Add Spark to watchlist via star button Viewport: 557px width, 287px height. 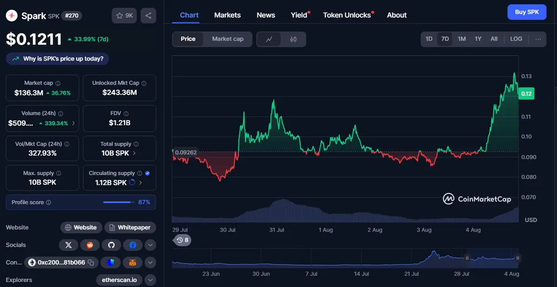point(124,16)
